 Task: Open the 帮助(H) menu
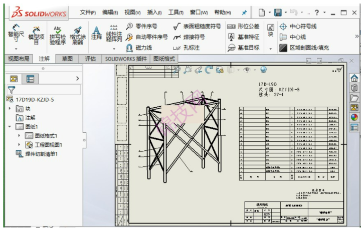[x=223, y=13]
